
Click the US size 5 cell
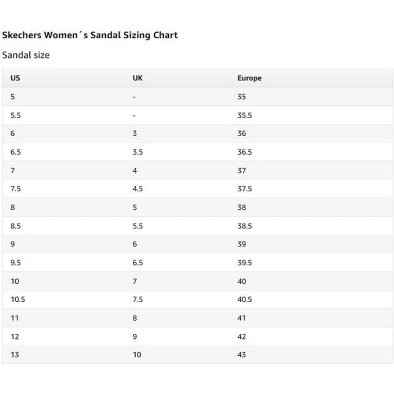point(12,97)
